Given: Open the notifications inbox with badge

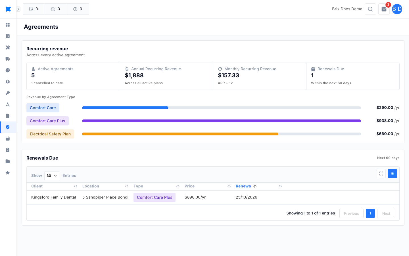Looking at the screenshot, I should [384, 9].
